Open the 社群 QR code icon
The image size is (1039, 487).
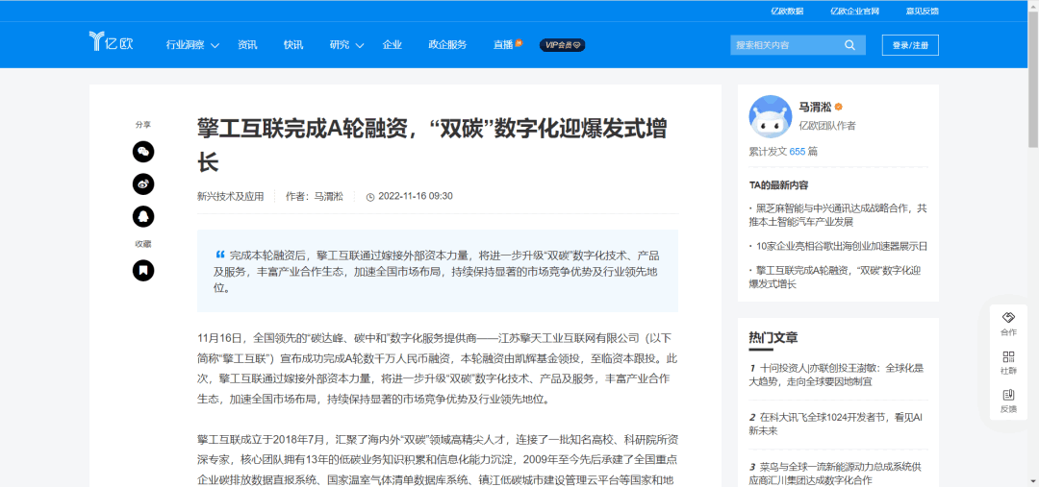click(x=1008, y=362)
